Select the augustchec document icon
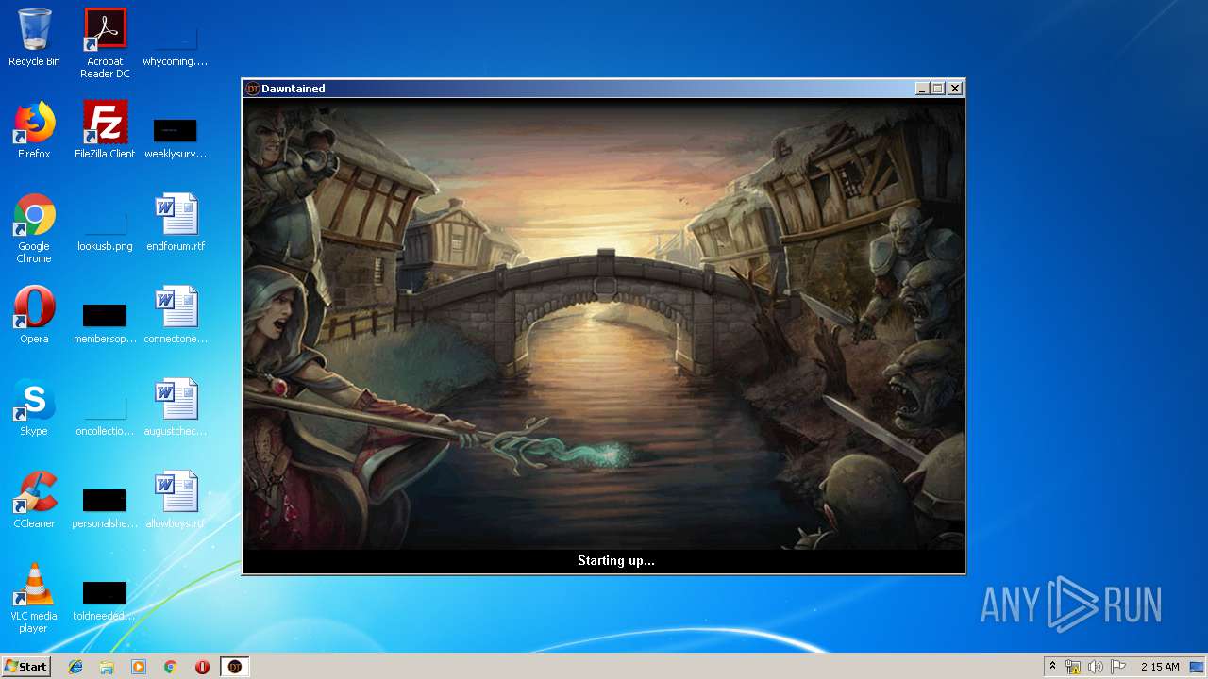 point(176,407)
